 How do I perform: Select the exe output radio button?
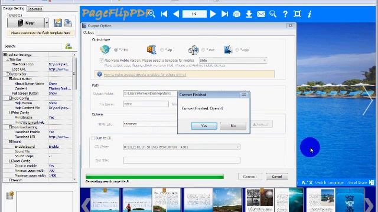point(203,49)
